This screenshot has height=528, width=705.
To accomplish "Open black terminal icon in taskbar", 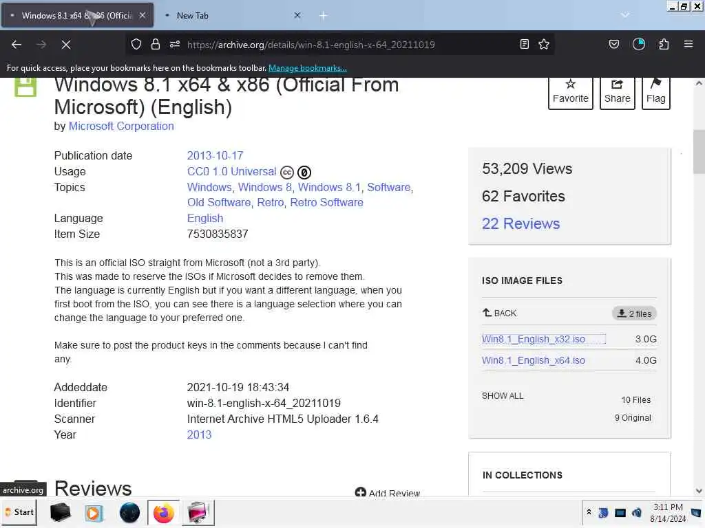I will pyautogui.click(x=61, y=512).
